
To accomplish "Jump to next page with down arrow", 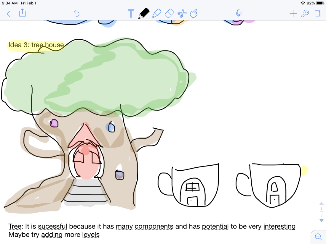I will (321, 221).
